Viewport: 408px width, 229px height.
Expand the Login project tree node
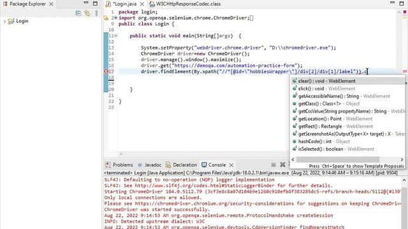4,21
